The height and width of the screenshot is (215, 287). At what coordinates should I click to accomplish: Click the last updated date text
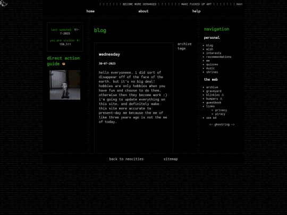[70, 31]
